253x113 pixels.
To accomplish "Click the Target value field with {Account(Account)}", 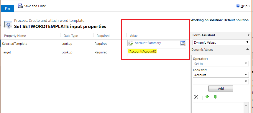I will tap(157, 52).
